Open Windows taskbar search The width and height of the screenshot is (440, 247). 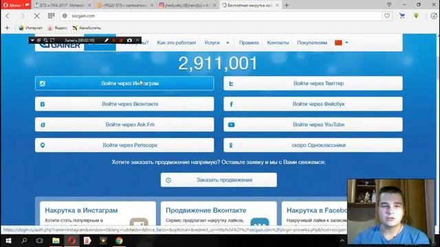pos(24,241)
